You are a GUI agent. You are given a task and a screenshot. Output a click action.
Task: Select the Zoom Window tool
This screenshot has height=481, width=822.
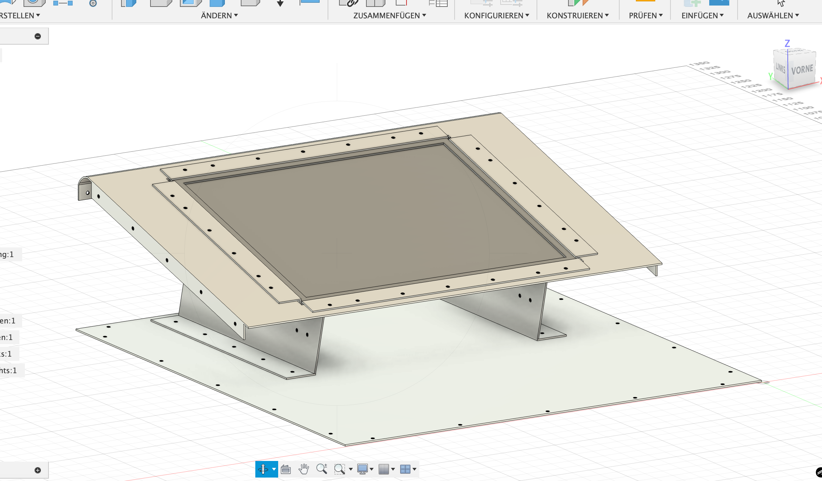(x=339, y=469)
